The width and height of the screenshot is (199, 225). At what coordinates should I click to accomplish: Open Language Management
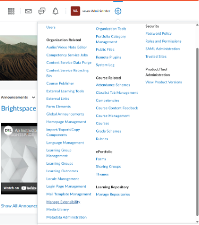(65, 143)
